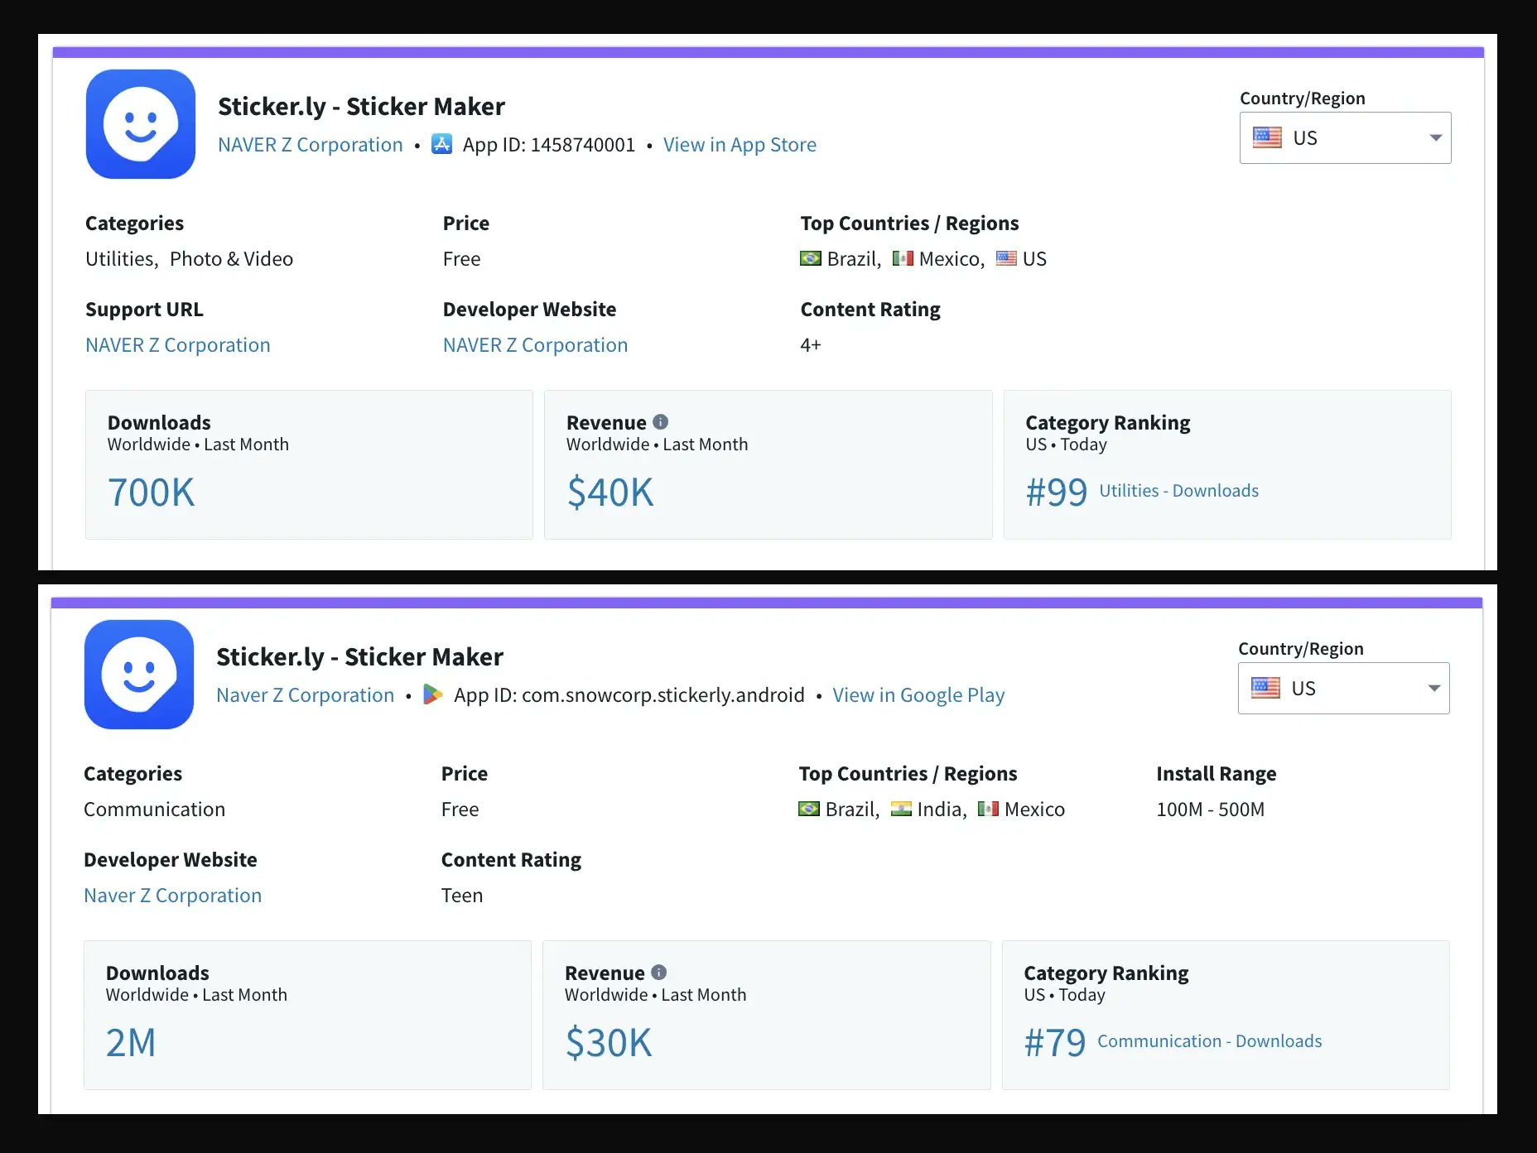Click NAVER Z Corporation under Developer Website in the top card

535,345
